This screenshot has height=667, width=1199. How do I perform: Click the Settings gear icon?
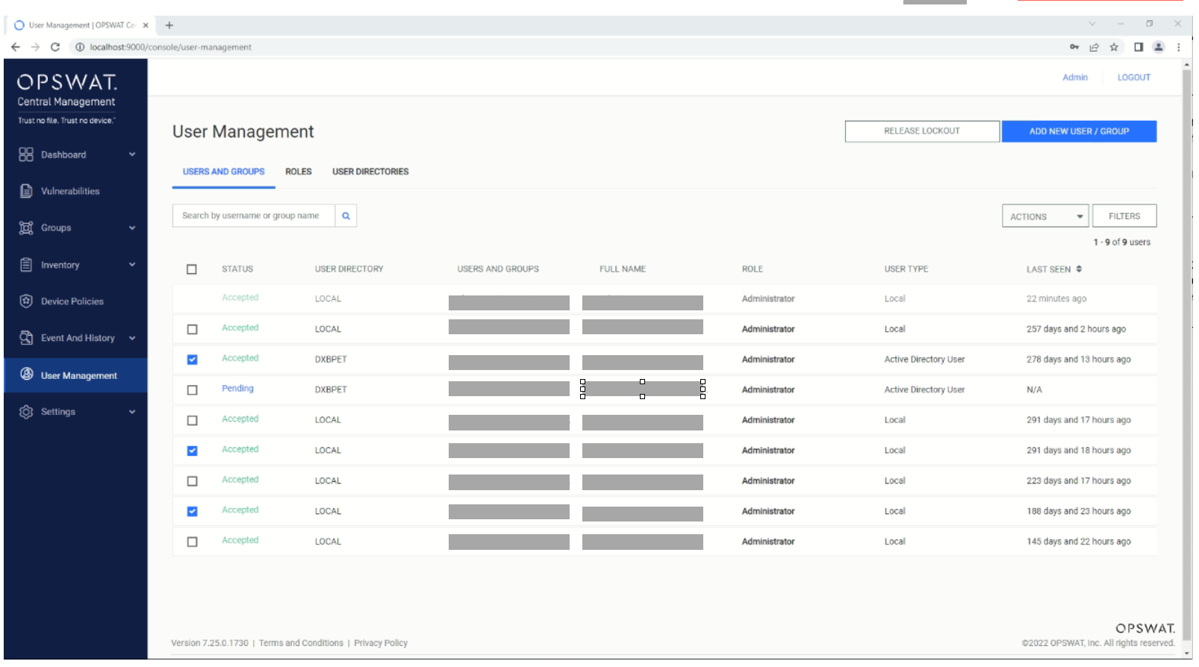click(x=26, y=412)
